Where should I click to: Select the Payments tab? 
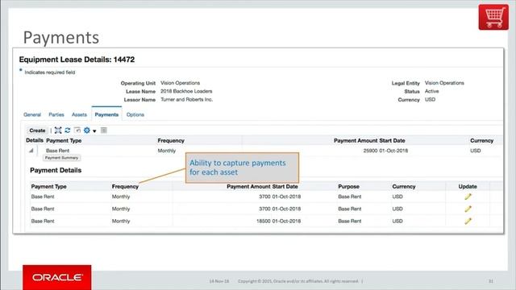click(106, 114)
